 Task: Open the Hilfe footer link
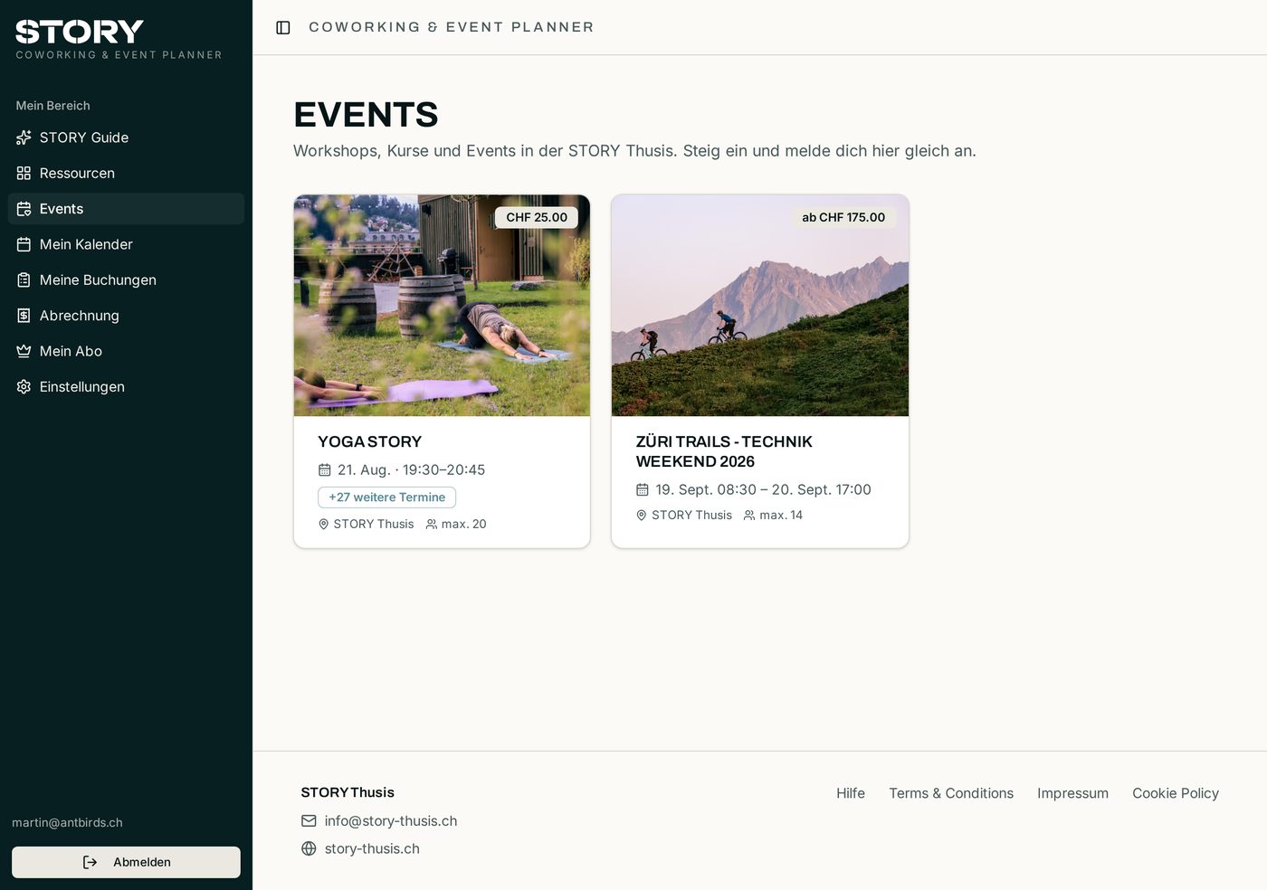point(851,793)
